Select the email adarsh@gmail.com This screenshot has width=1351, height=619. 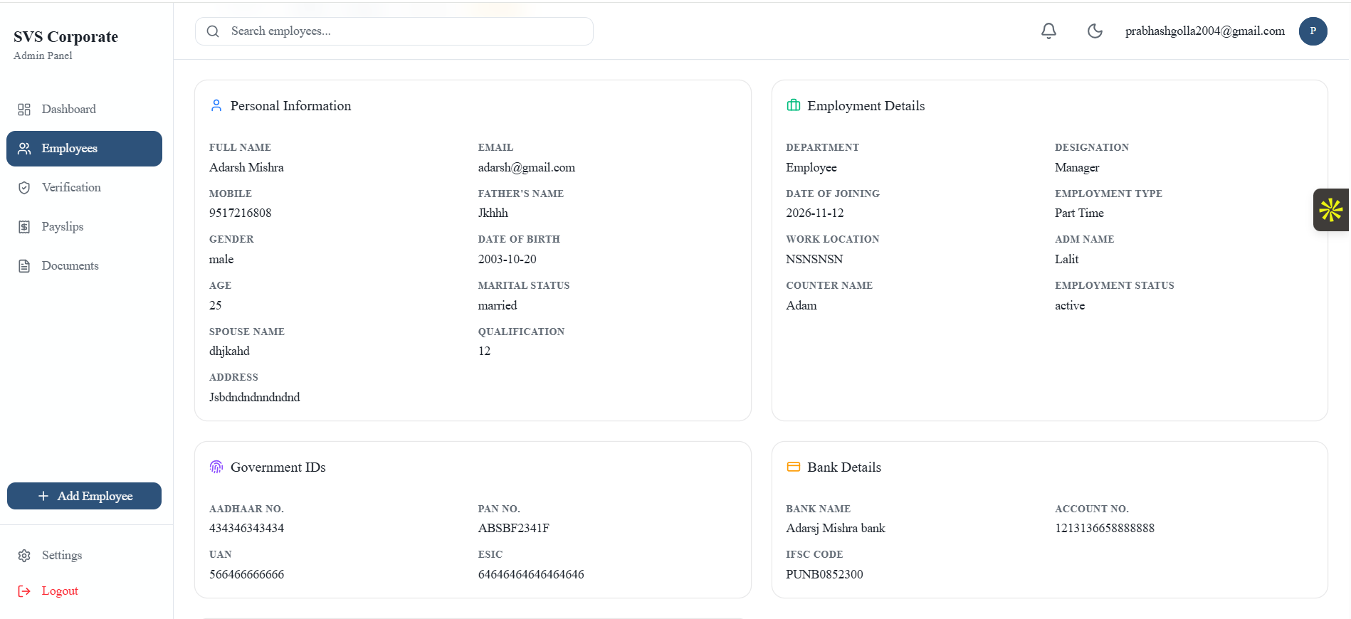click(527, 168)
